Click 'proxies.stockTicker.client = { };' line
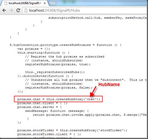The width and height of the screenshot is (148, 139). (x=49, y=134)
